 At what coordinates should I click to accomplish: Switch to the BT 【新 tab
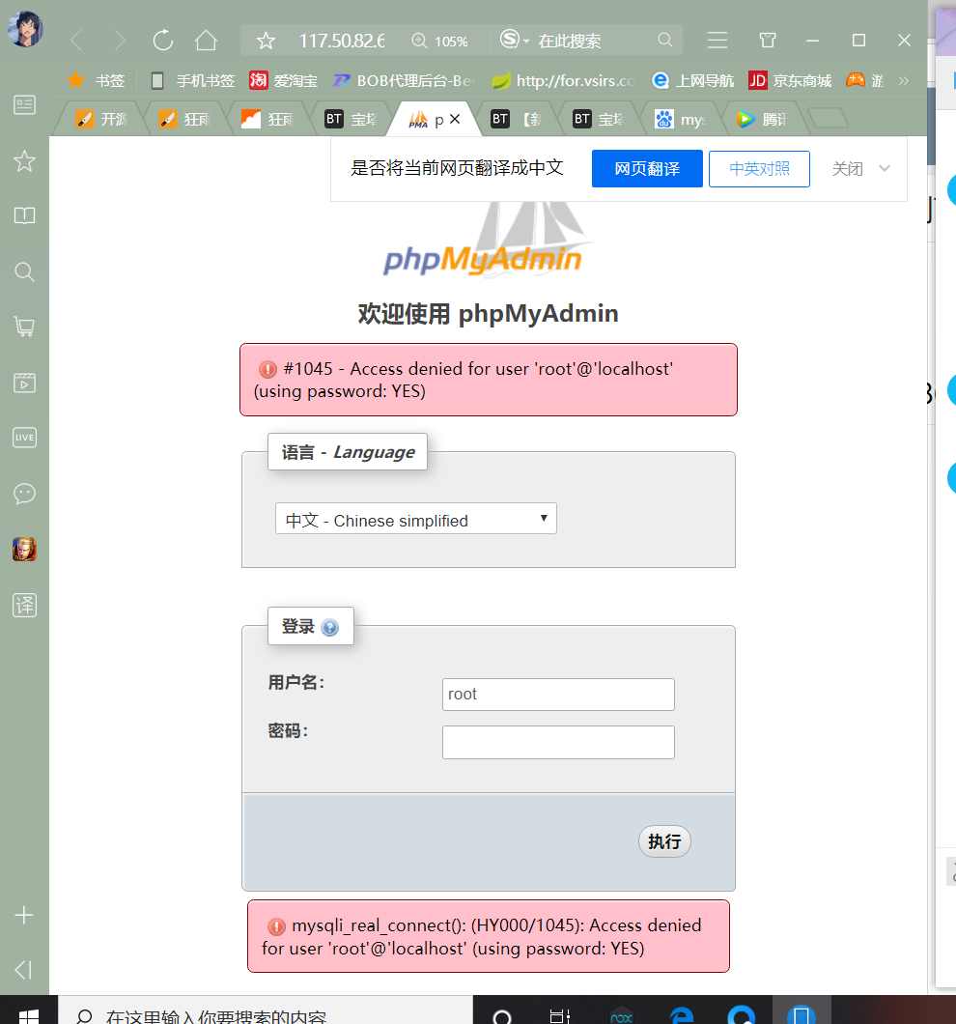517,119
